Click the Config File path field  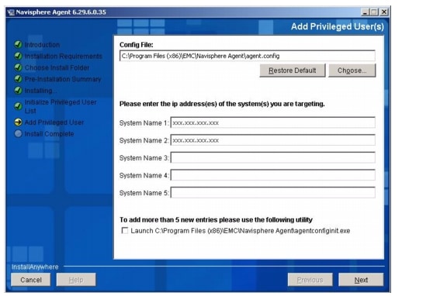tap(247, 56)
